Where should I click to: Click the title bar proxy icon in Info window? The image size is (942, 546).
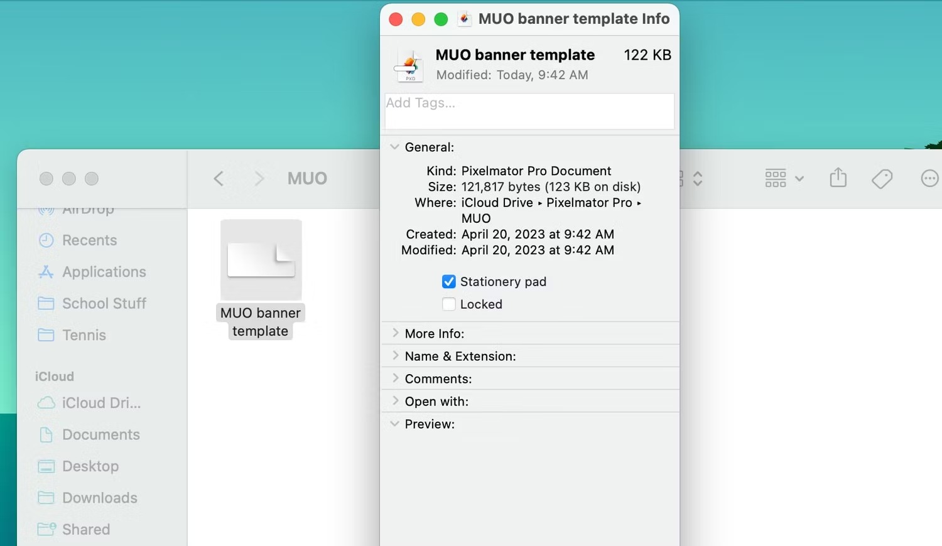pyautogui.click(x=465, y=19)
